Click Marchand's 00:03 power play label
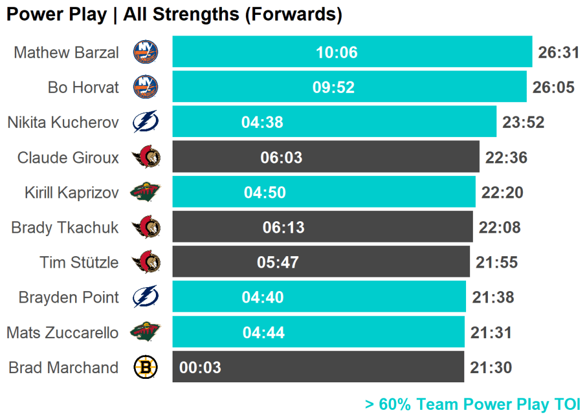The height and width of the screenshot is (419, 587). click(200, 367)
